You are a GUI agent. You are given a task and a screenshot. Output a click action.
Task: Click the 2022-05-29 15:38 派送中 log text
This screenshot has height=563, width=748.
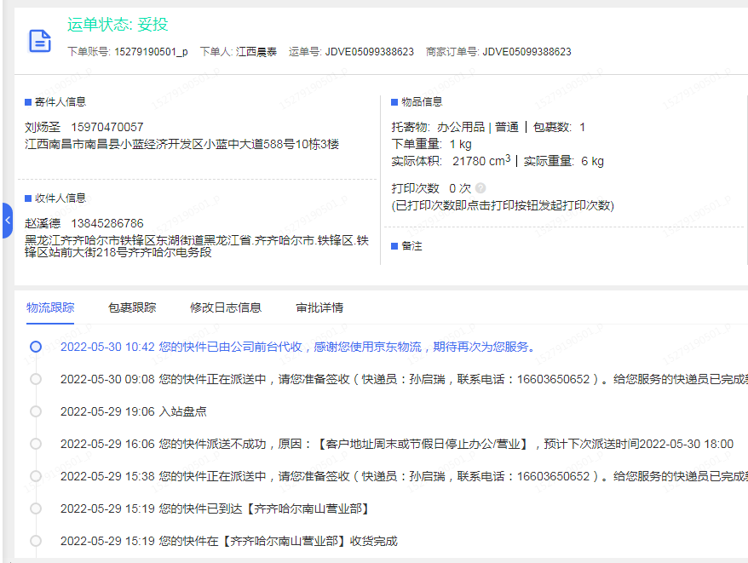point(404,476)
